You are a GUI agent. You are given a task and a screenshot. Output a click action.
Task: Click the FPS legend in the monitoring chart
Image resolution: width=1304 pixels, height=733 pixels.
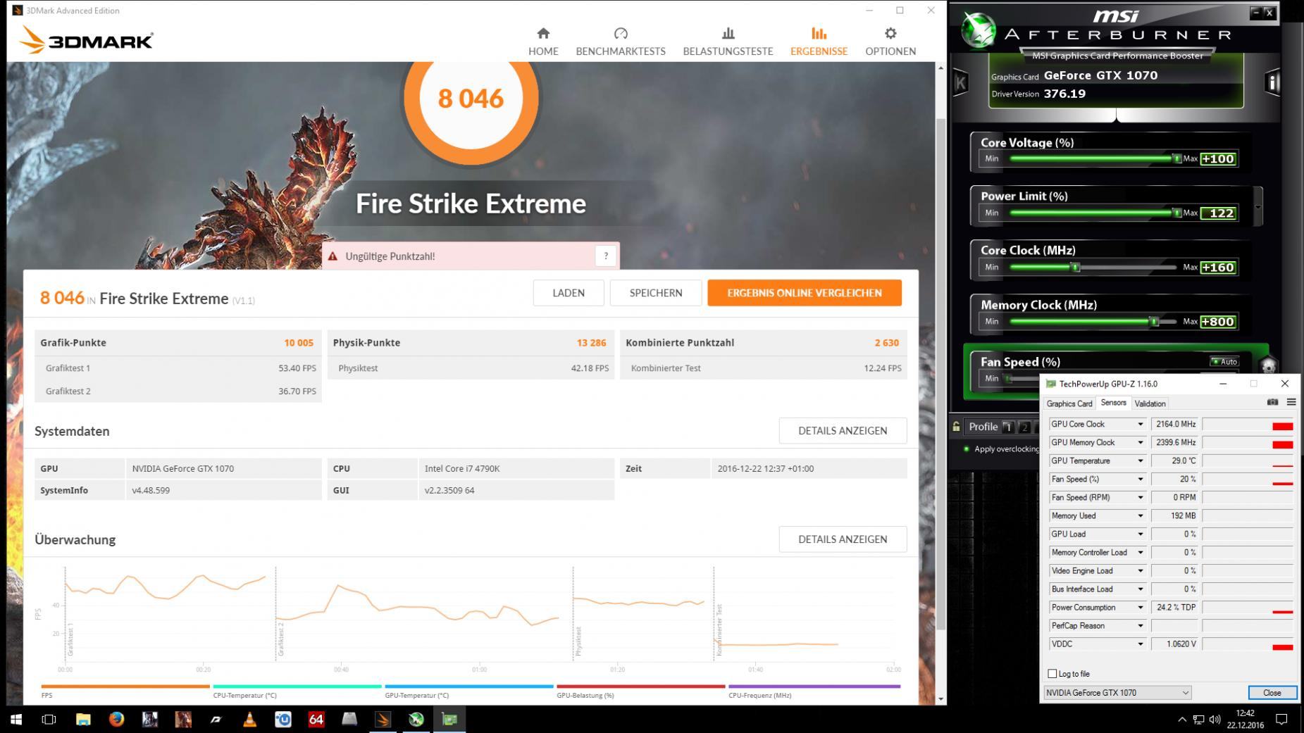125,691
